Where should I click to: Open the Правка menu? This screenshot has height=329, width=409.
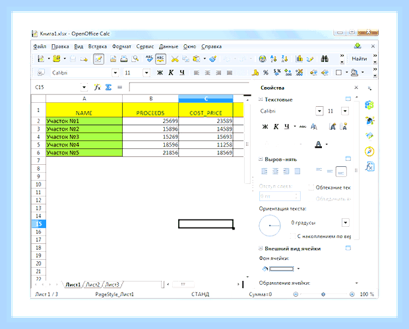[x=60, y=46]
